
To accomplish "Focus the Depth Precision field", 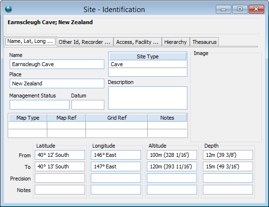I will (x=228, y=178).
